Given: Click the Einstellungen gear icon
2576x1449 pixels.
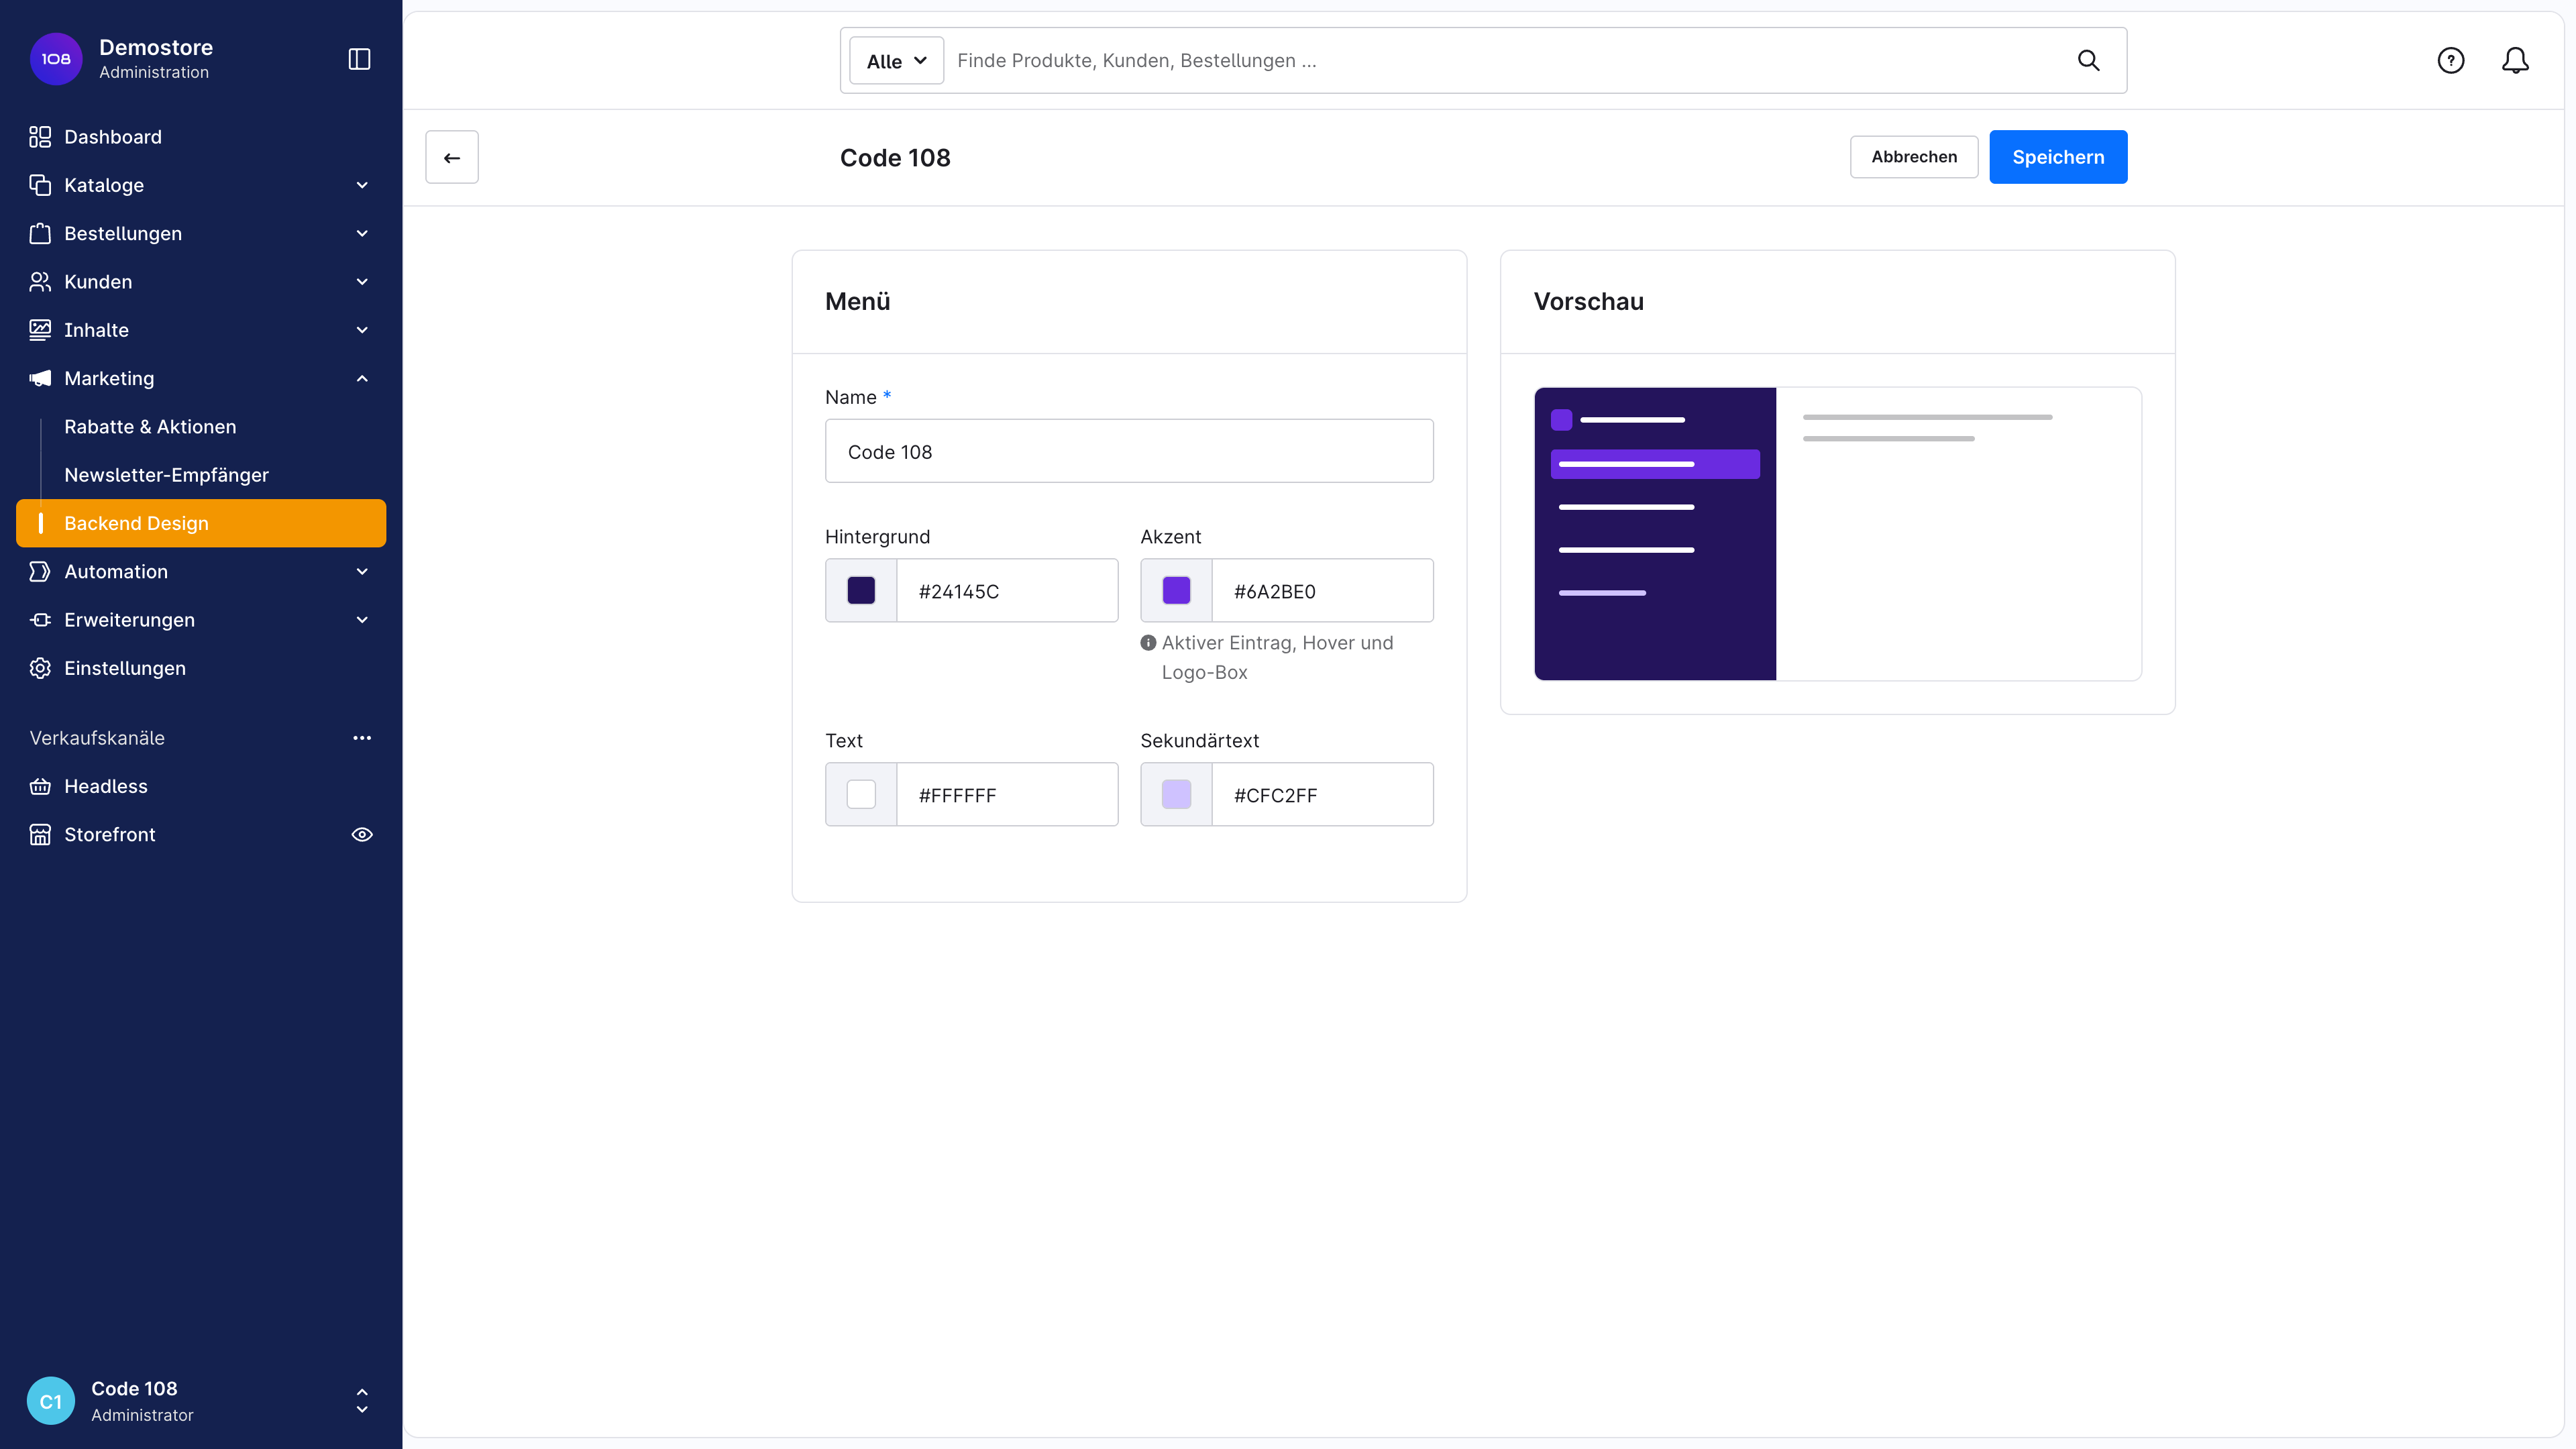Looking at the screenshot, I should 40,668.
